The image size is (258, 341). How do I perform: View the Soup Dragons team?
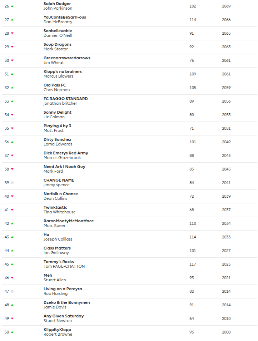58,44
